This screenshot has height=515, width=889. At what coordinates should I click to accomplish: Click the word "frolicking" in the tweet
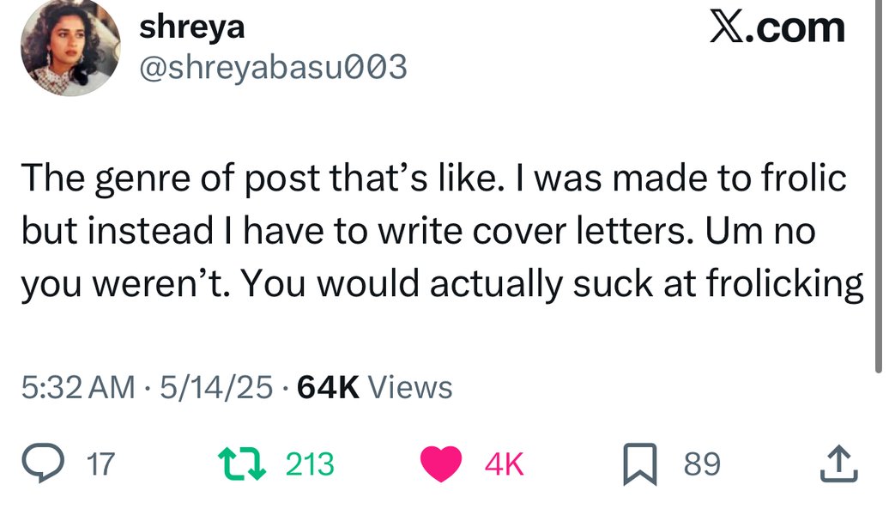(x=783, y=284)
